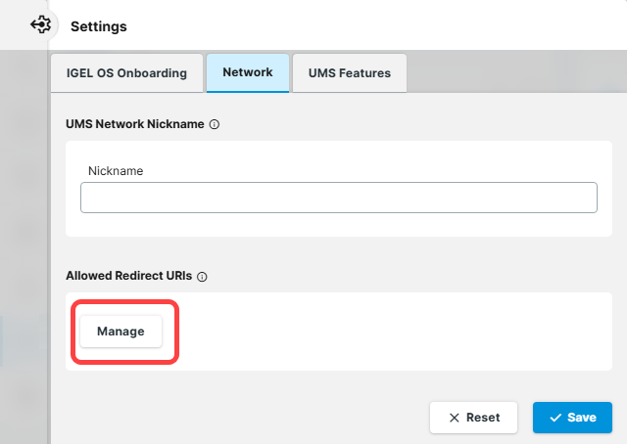Viewport: 627px width, 444px height.
Task: Click the checkmark icon on Save button
Action: click(555, 418)
